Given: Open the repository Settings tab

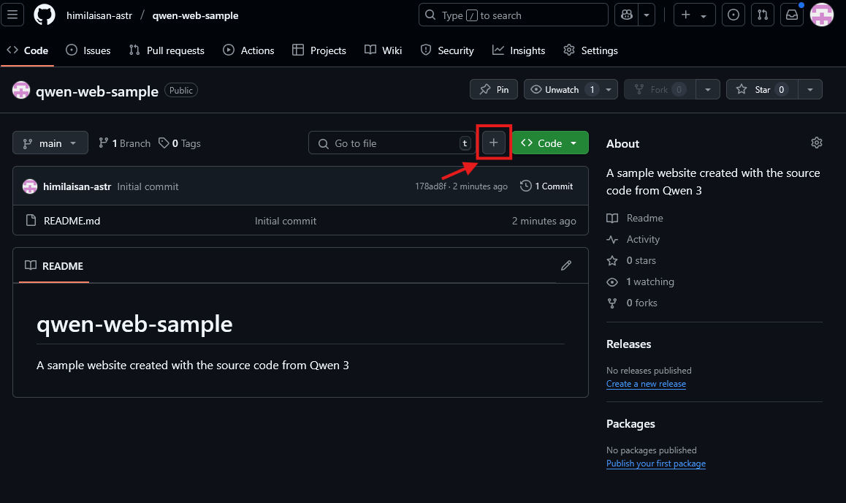Looking at the screenshot, I should coord(591,50).
